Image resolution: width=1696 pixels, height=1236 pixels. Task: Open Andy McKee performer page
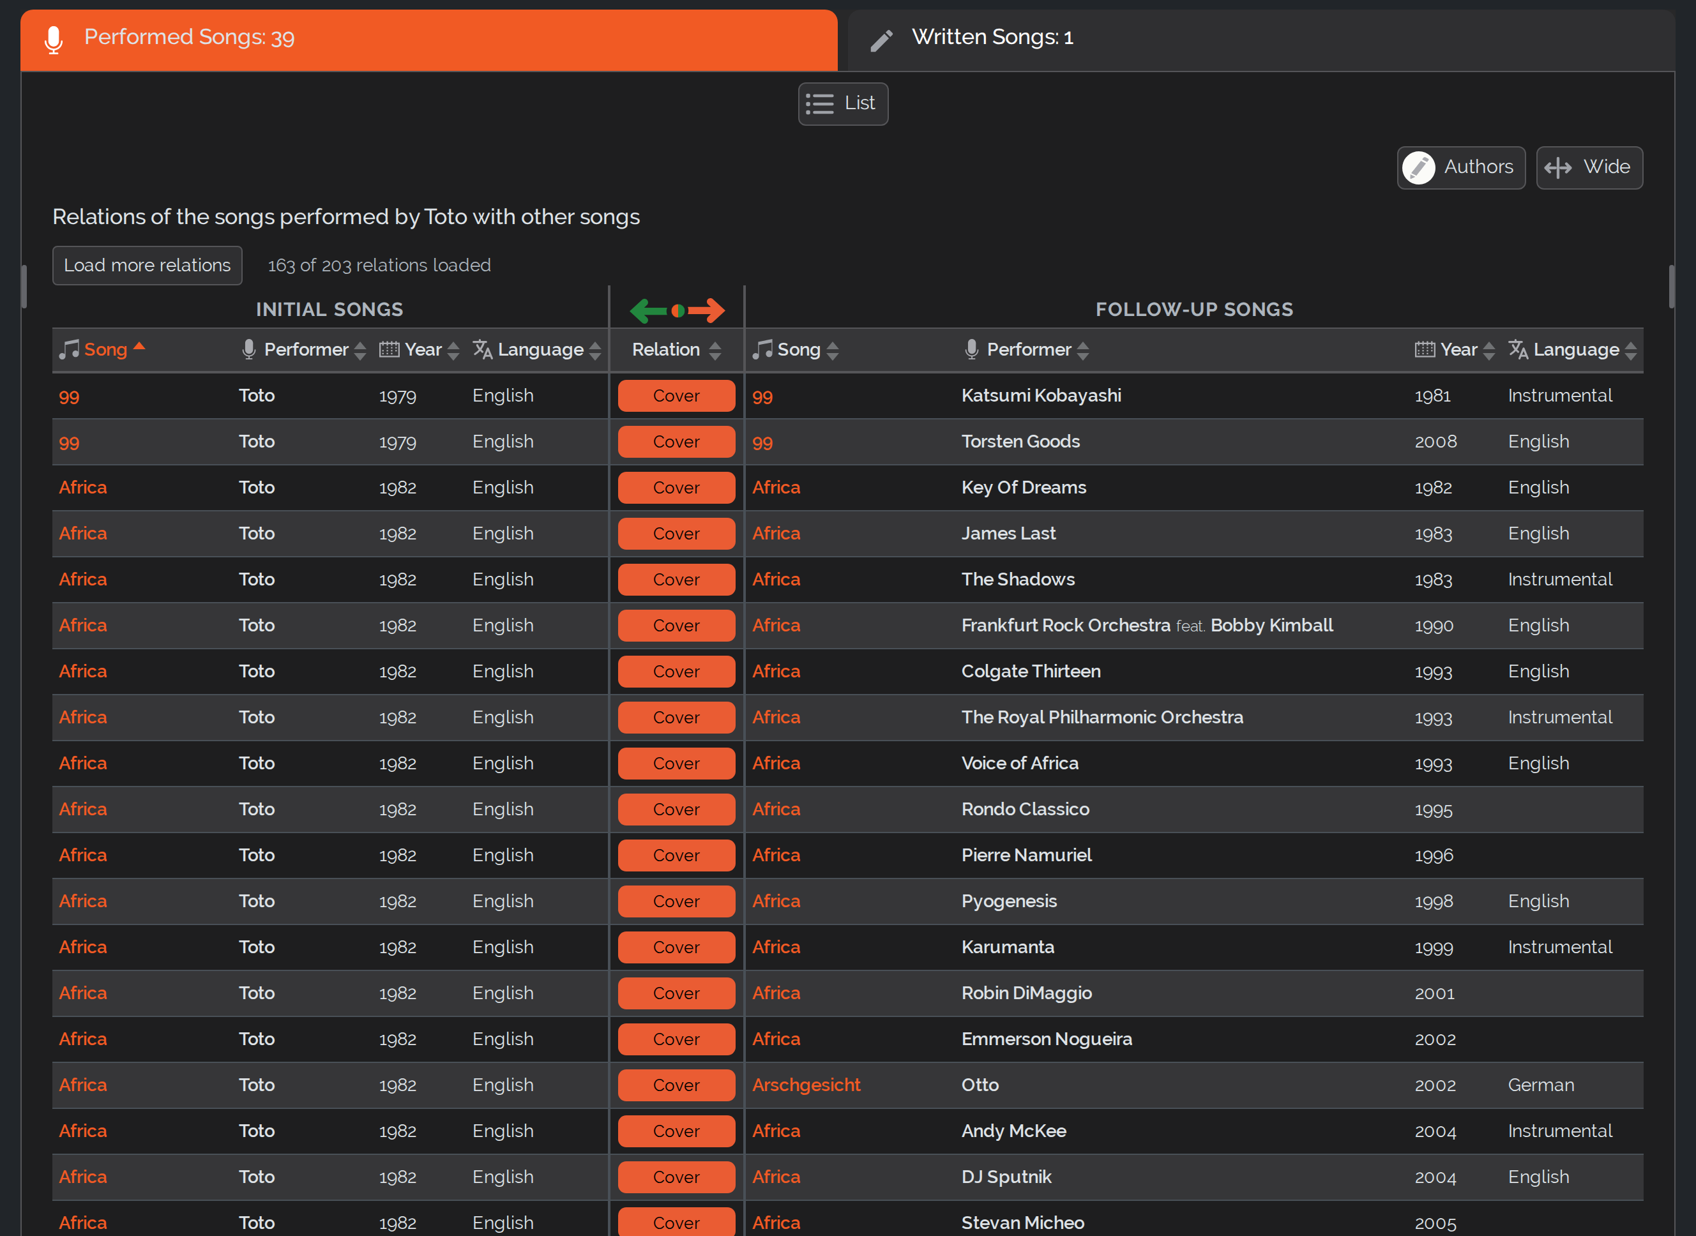[1014, 1131]
